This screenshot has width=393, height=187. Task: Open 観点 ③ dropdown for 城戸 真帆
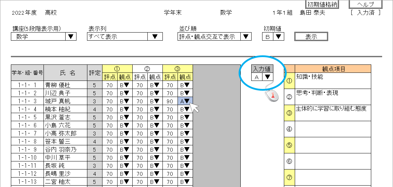(187, 101)
